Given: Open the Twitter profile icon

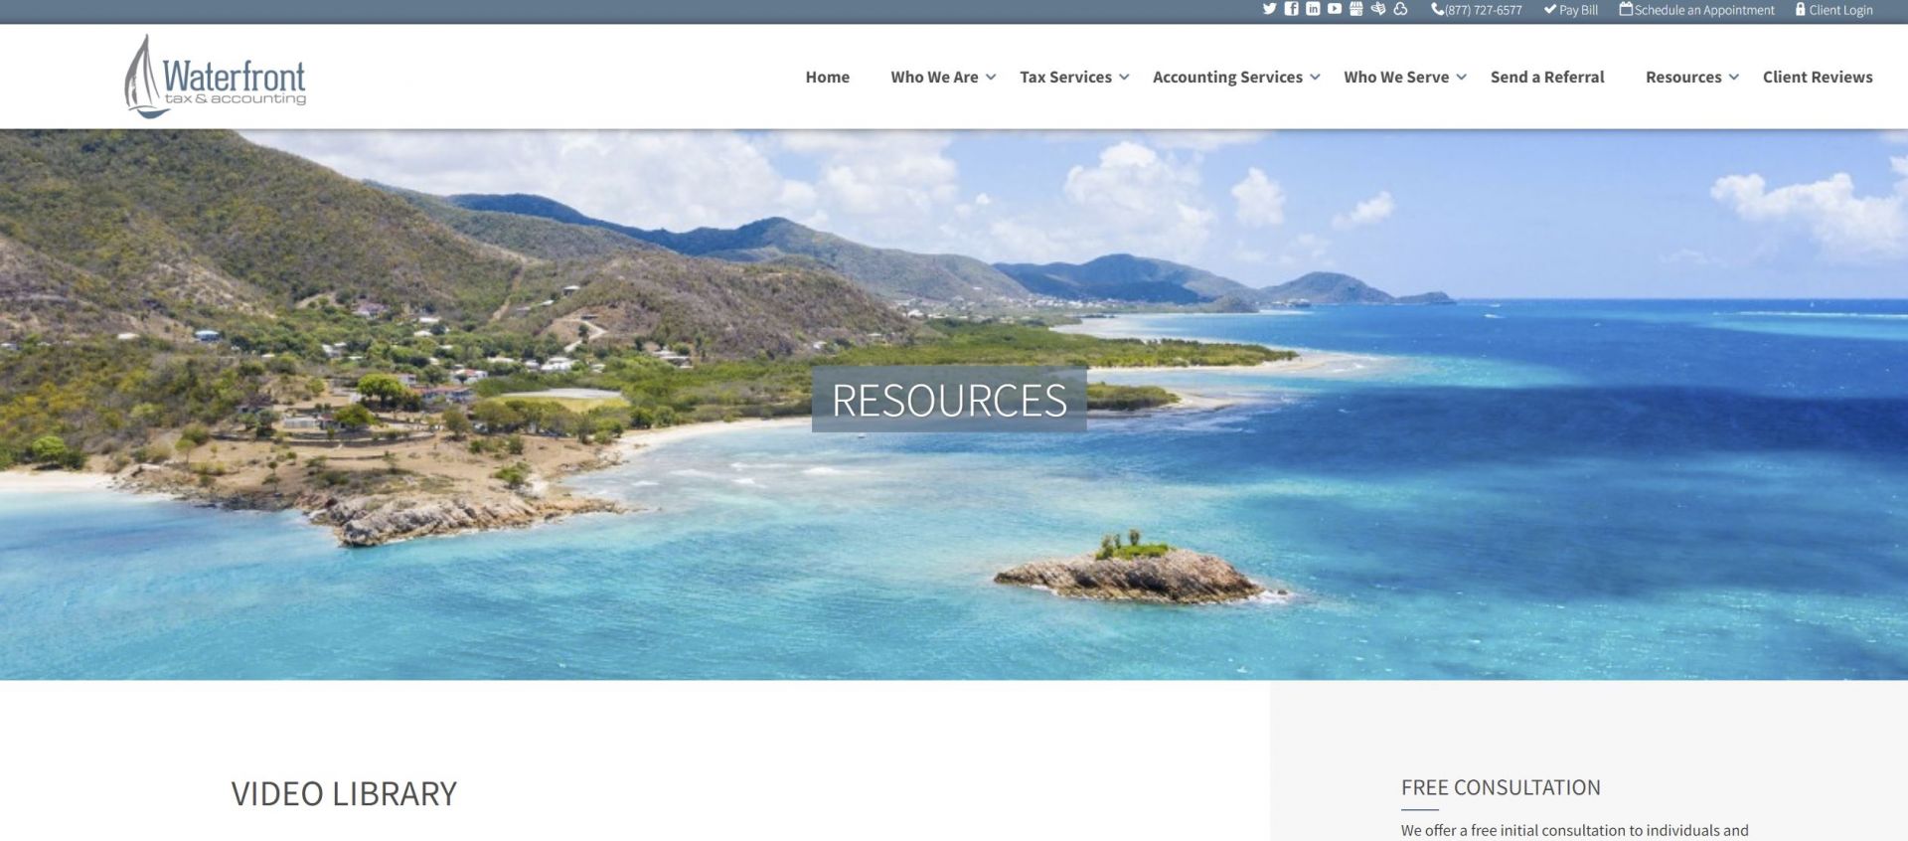Looking at the screenshot, I should [x=1269, y=9].
